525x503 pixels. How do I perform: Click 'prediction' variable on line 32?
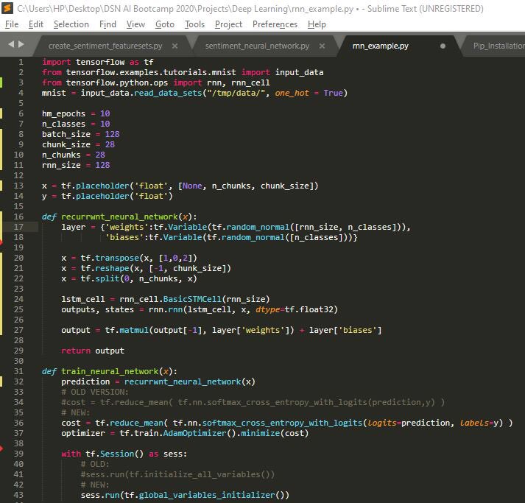click(85, 381)
